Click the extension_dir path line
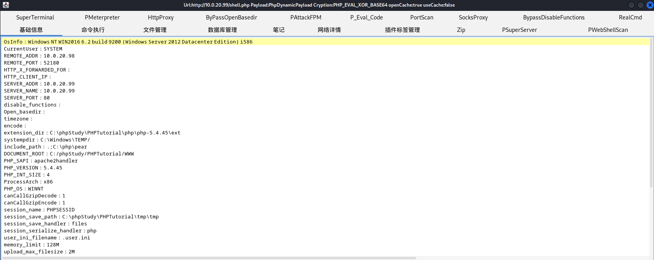The height and width of the screenshot is (260, 654). [92, 133]
